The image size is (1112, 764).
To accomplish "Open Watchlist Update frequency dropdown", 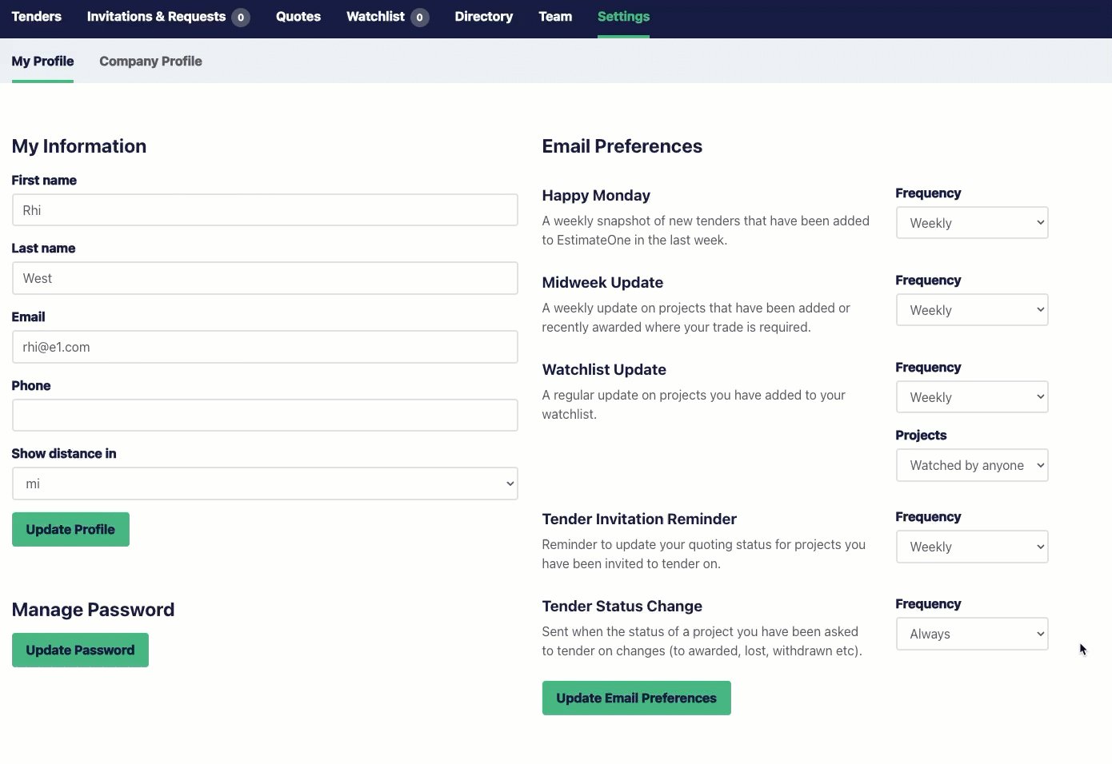I will tap(972, 397).
